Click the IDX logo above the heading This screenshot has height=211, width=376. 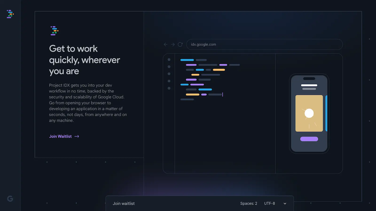(55, 31)
